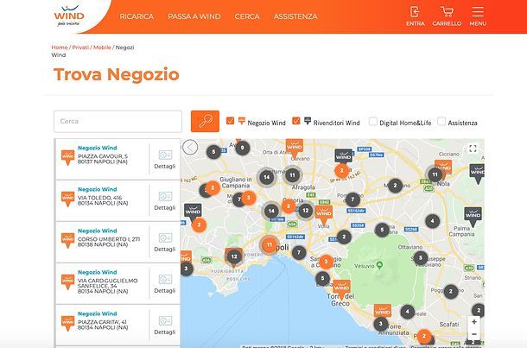The height and width of the screenshot is (348, 527).
Task: Collapse the store list with the back arrow
Action: [190, 147]
